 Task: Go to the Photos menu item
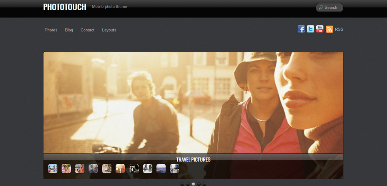tap(51, 30)
